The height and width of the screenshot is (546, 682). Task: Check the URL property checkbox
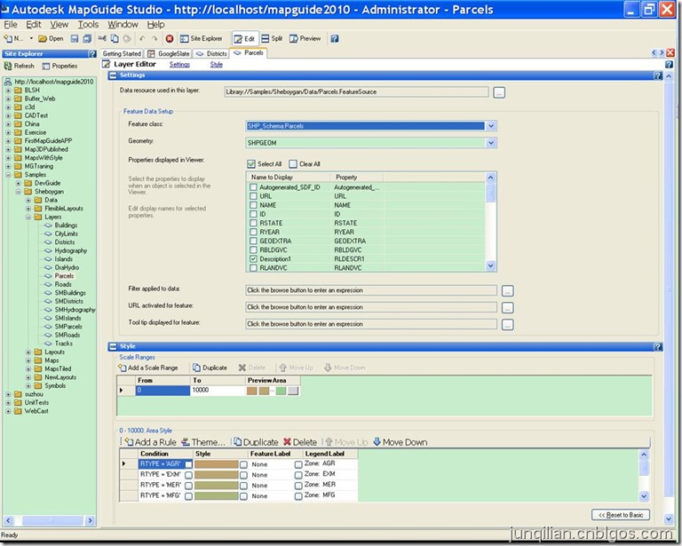253,196
